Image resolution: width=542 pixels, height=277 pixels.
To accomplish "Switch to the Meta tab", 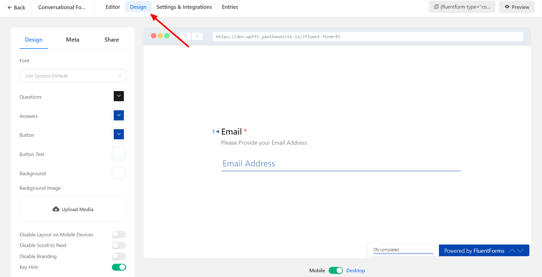I will 72,40.
